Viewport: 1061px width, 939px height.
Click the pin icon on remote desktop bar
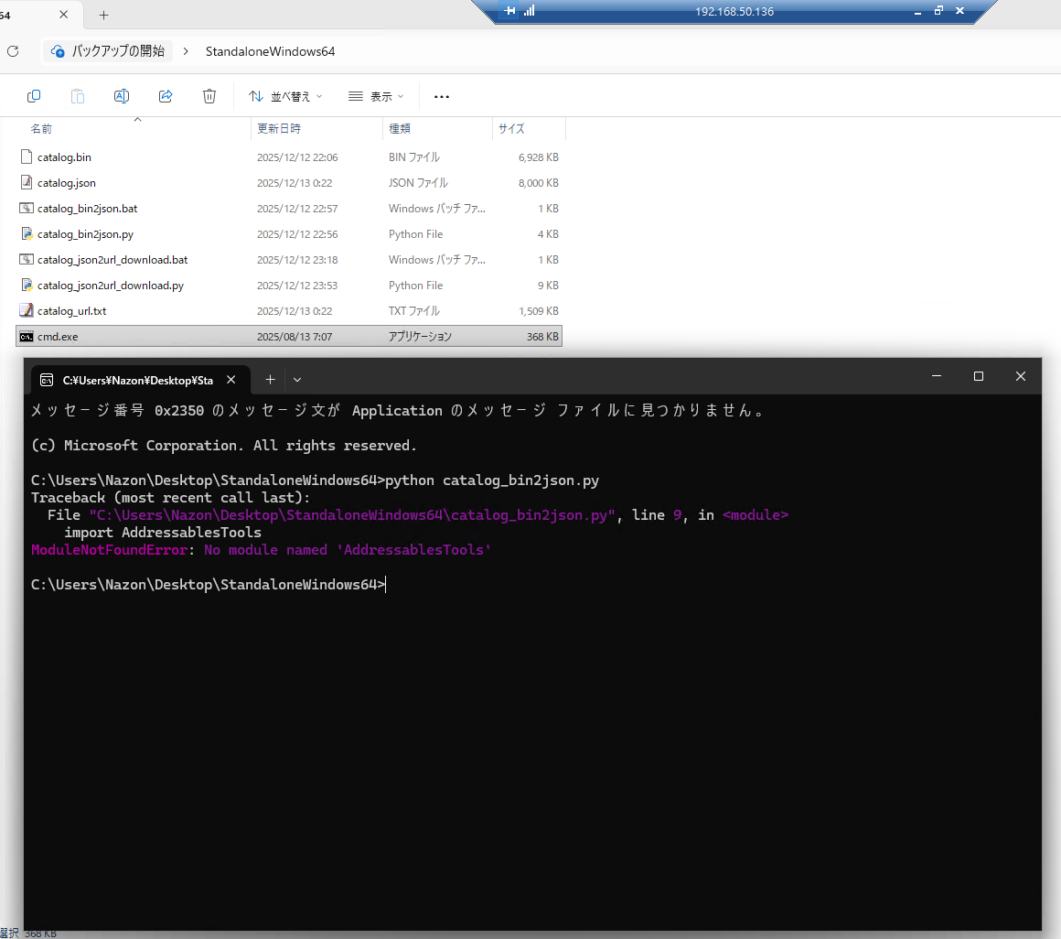510,11
